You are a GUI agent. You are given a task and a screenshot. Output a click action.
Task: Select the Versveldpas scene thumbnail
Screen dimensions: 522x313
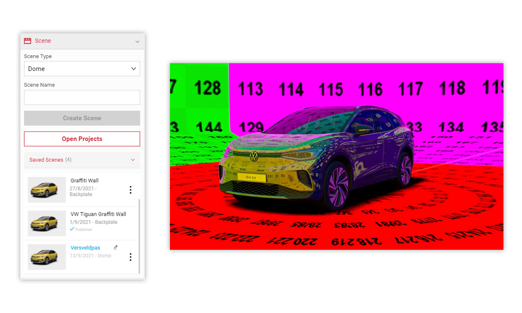pos(47,257)
